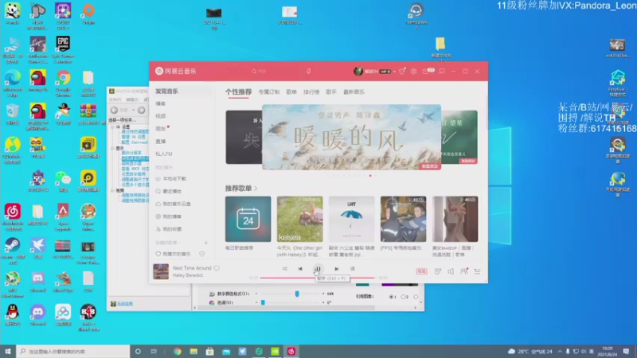Image resolution: width=637 pixels, height=358 pixels.
Task: Seek on the red song progress bar
Action: [317, 278]
